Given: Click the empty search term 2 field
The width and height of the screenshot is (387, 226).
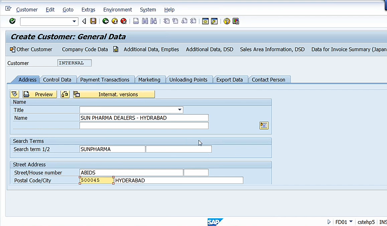Looking at the screenshot, I should [x=179, y=149].
